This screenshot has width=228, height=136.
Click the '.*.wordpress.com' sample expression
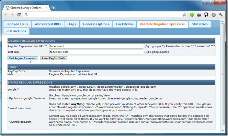pyautogui.click(x=20, y=122)
